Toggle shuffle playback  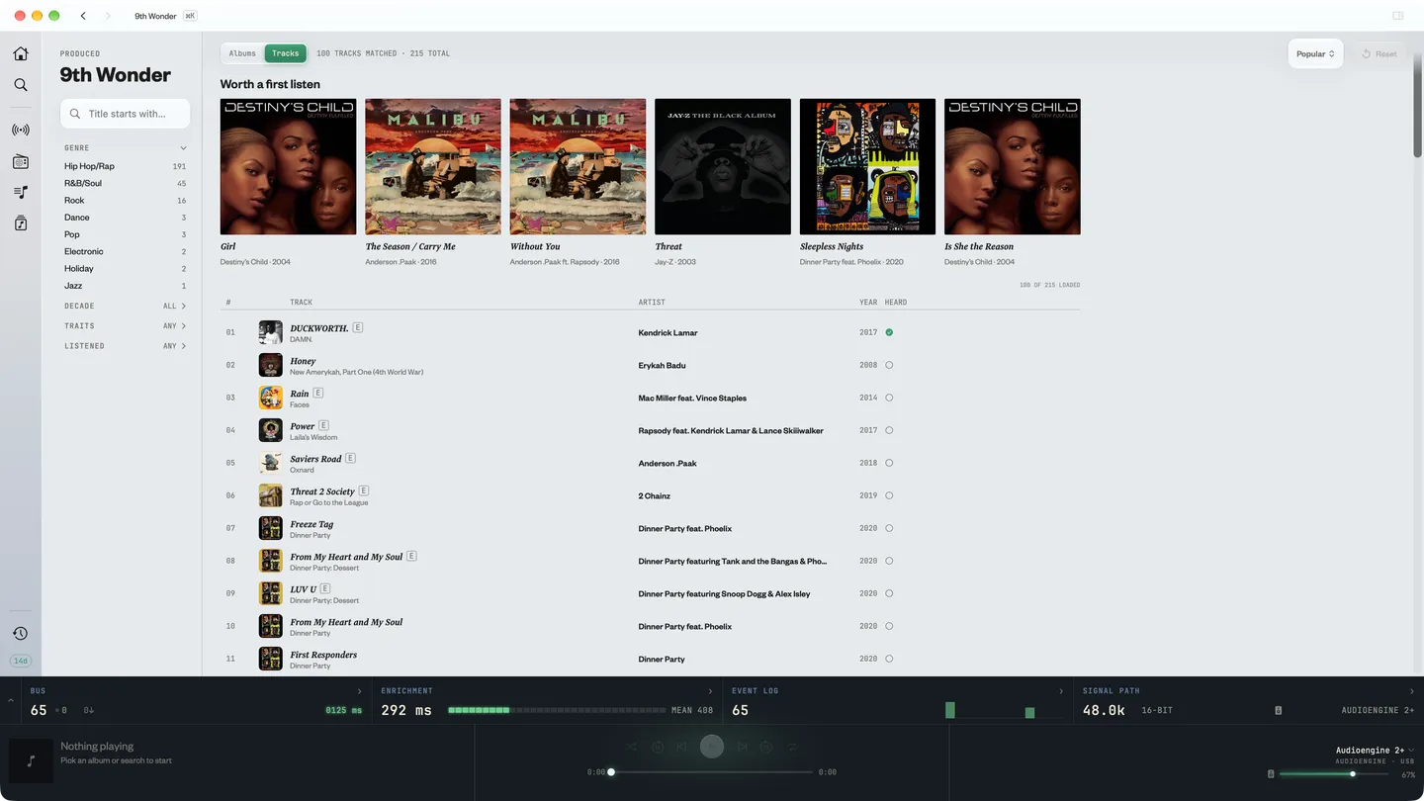pos(632,747)
